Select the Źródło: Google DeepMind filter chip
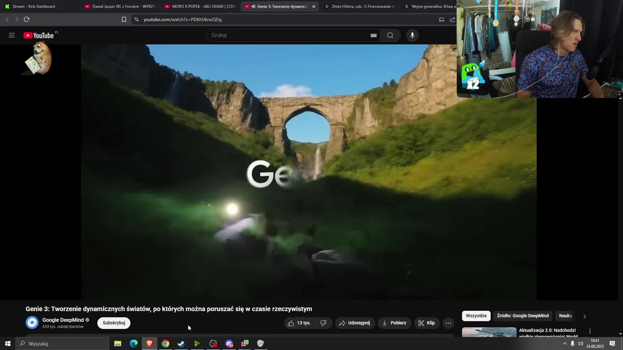The height and width of the screenshot is (350, 623). click(x=523, y=315)
